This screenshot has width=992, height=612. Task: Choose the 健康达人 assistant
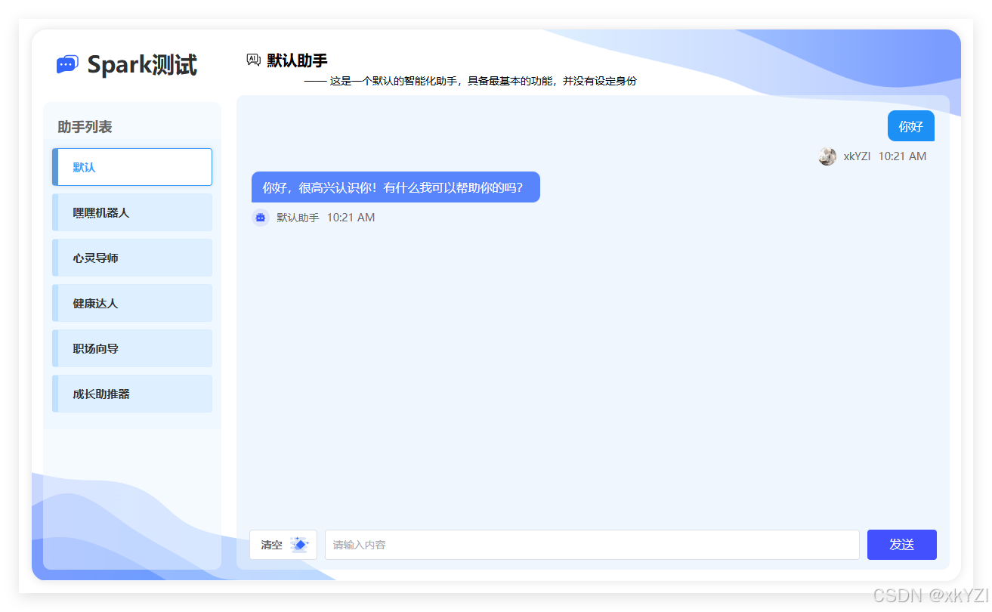(132, 303)
